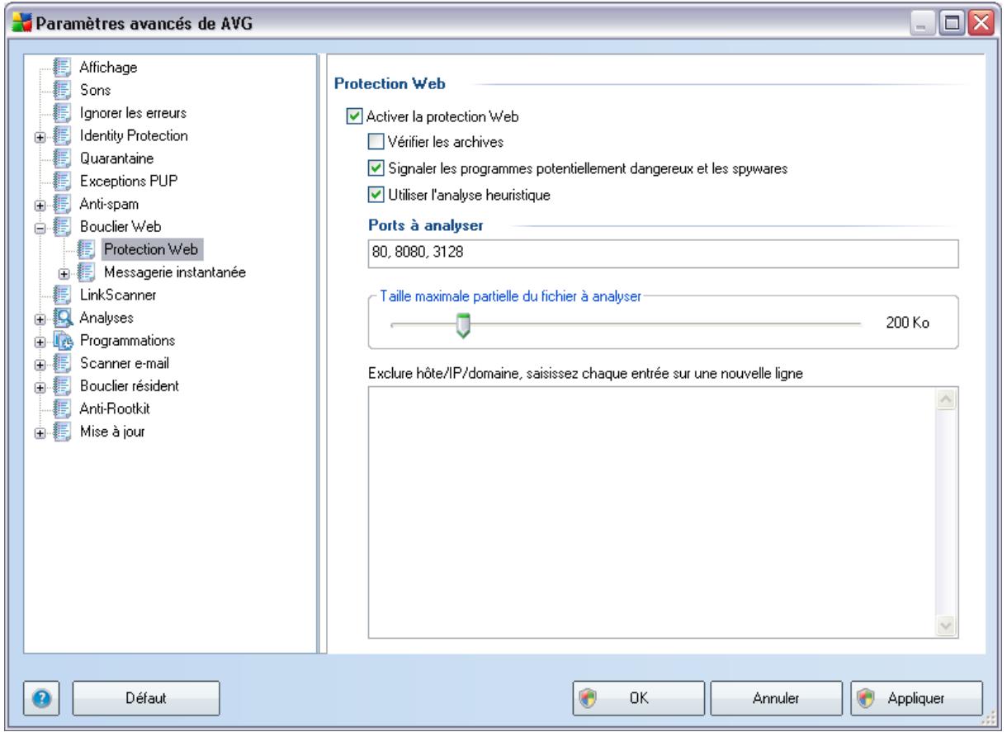This screenshot has height=732, width=1007.
Task: Click the Messagerie instantanée tree icon
Action: click(87, 271)
